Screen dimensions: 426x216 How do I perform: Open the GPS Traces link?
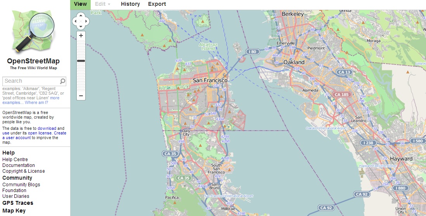[18, 203]
